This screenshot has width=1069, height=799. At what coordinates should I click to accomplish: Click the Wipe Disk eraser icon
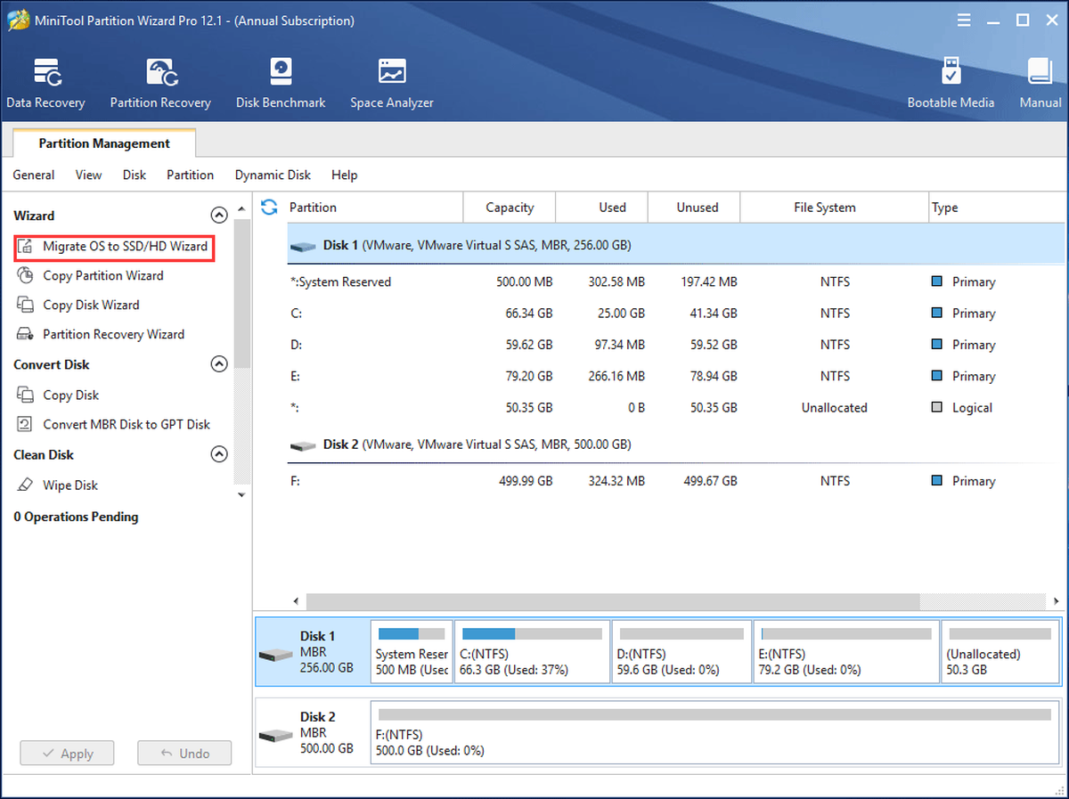pyautogui.click(x=26, y=485)
